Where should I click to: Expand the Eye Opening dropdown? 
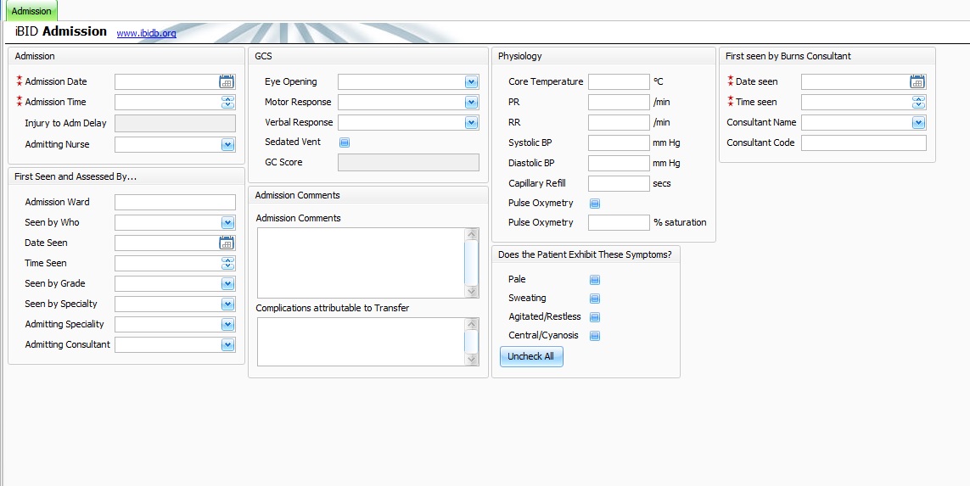471,82
